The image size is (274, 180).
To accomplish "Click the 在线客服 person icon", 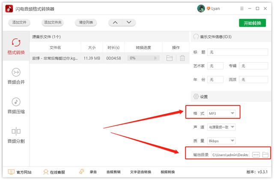I will coord(46,172).
